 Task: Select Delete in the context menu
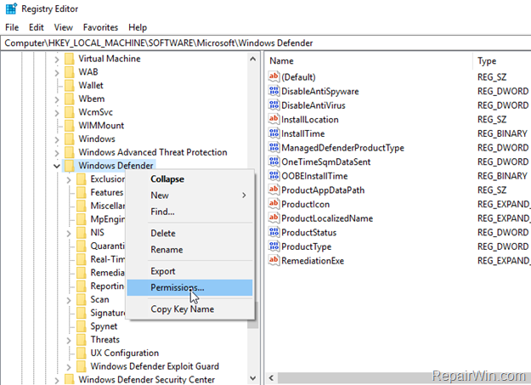[x=189, y=233]
